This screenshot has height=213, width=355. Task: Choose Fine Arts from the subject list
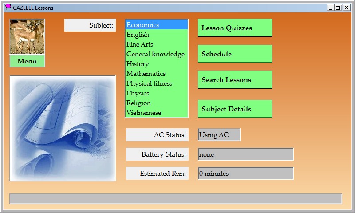click(157, 44)
